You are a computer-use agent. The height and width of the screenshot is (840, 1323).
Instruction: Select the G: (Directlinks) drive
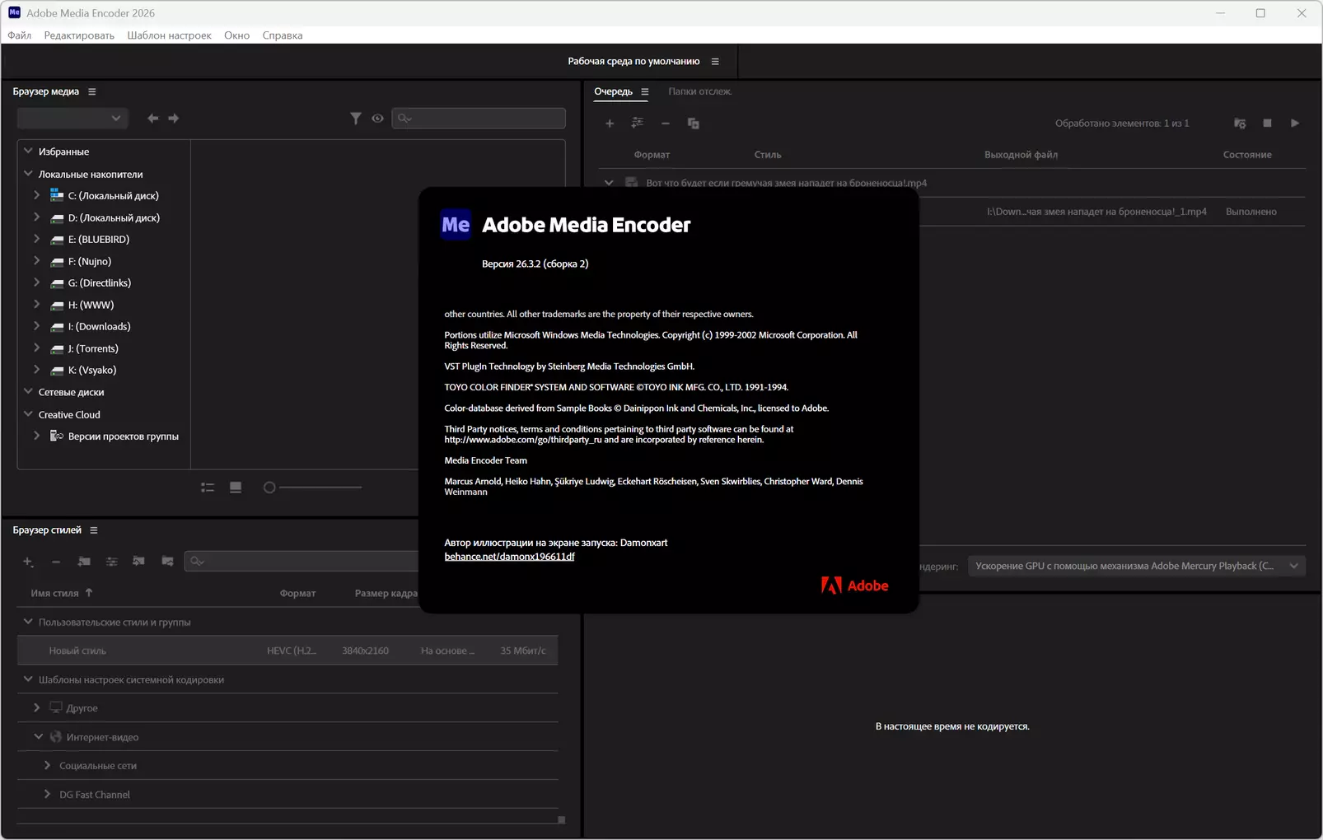(99, 282)
